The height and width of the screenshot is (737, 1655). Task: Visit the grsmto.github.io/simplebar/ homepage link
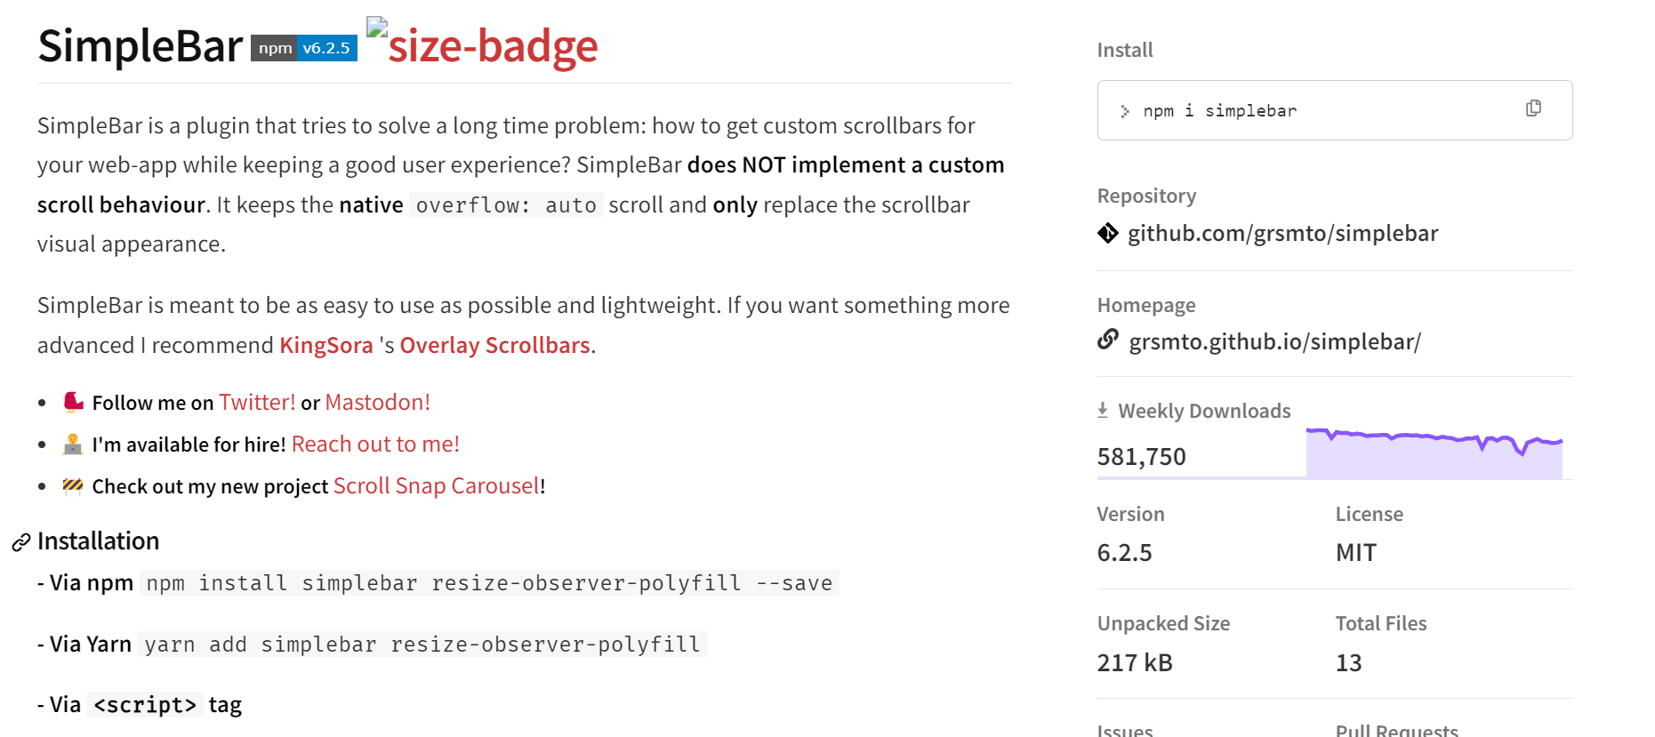coord(1274,342)
